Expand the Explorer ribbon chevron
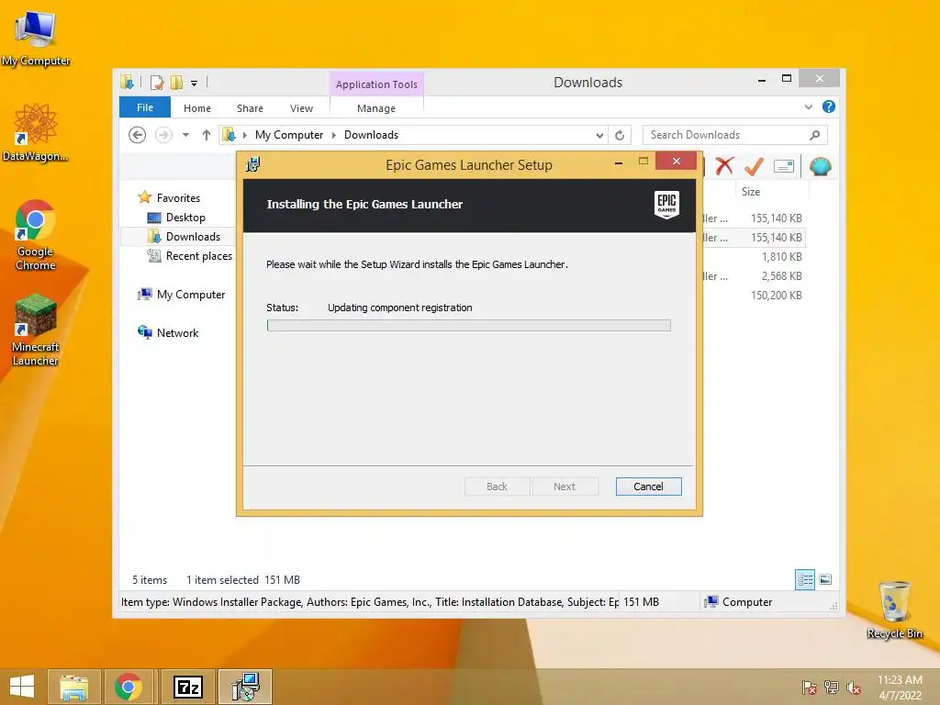 [809, 106]
